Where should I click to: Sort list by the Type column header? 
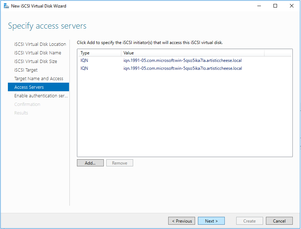click(98, 53)
